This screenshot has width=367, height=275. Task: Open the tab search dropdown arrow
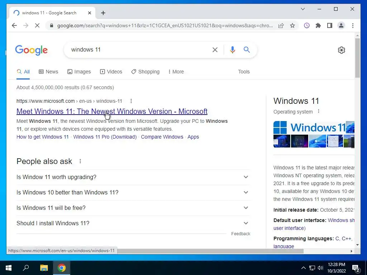[302, 9]
